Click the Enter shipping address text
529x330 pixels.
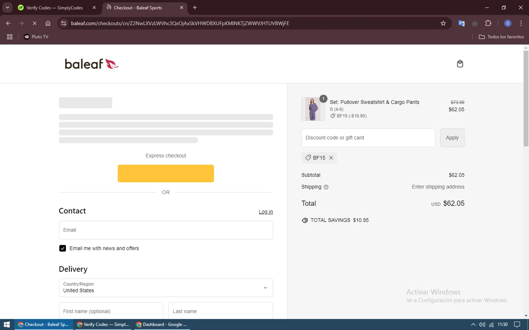(438, 187)
